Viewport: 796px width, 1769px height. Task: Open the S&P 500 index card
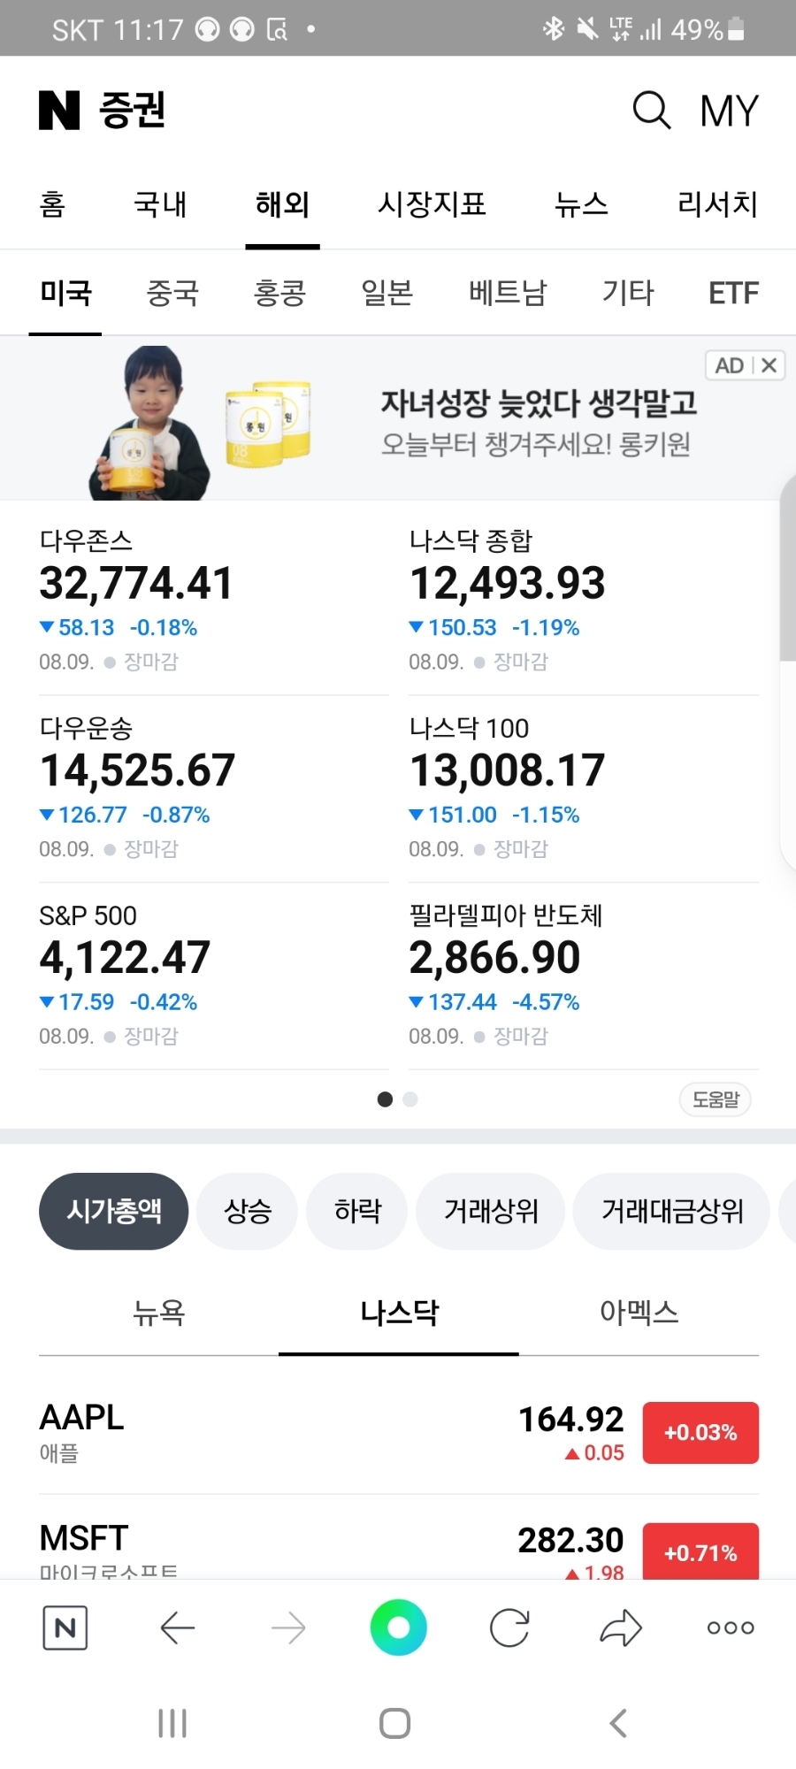tap(213, 976)
